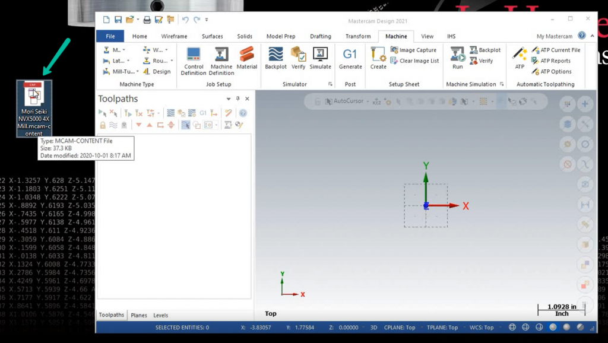
Task: Expand the Quick Access Toolbar customize arrow
Action: point(207,20)
